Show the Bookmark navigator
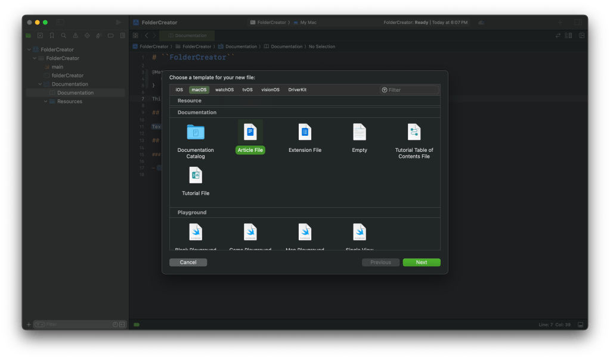 52,36
